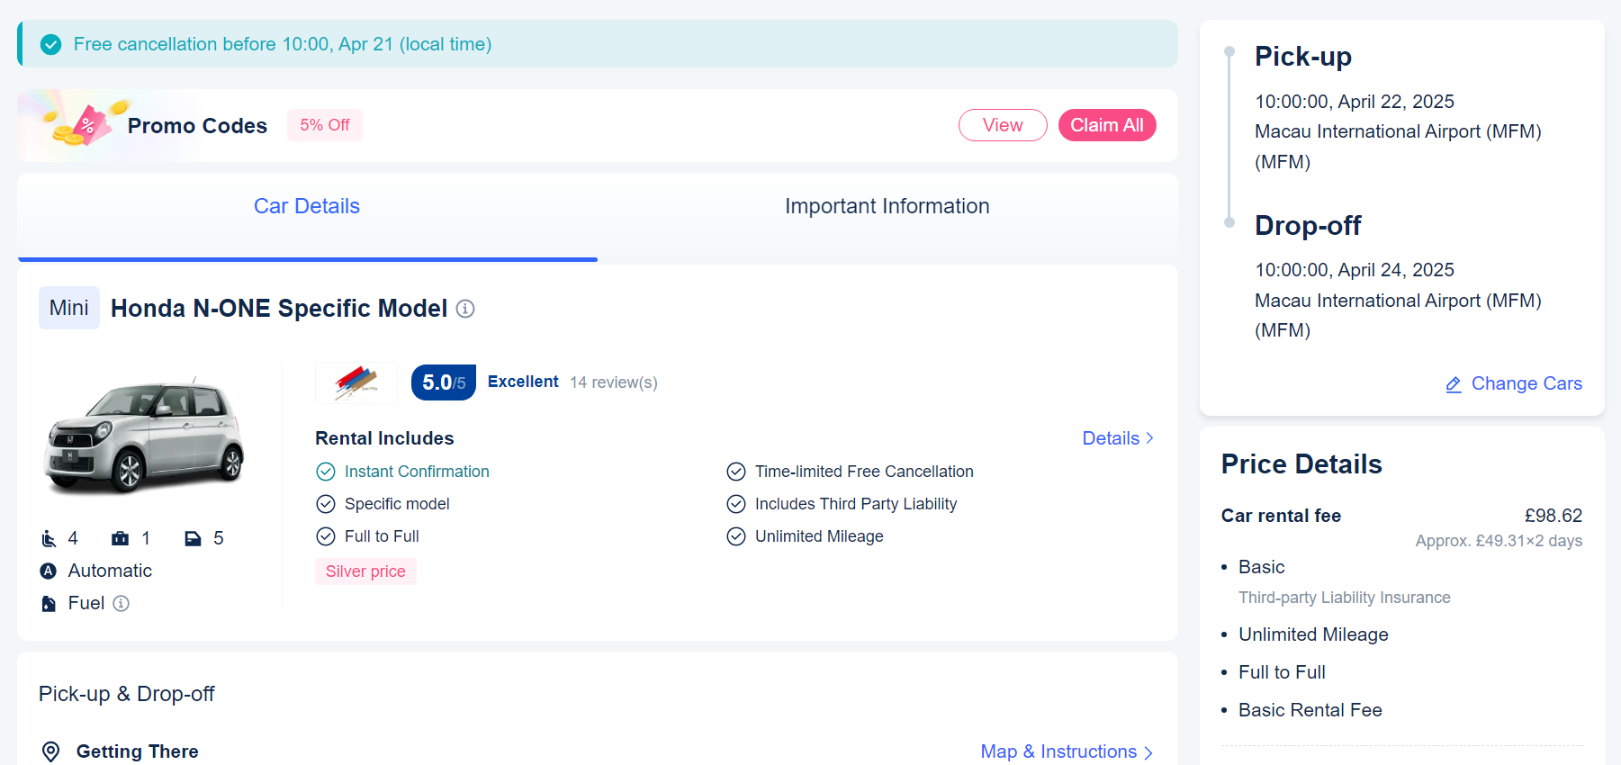Image resolution: width=1621 pixels, height=765 pixels.
Task: Click the Specific model check icon
Action: click(x=326, y=504)
